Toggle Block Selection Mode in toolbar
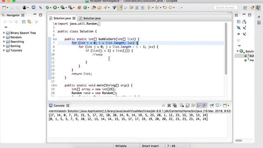 point(137,7)
